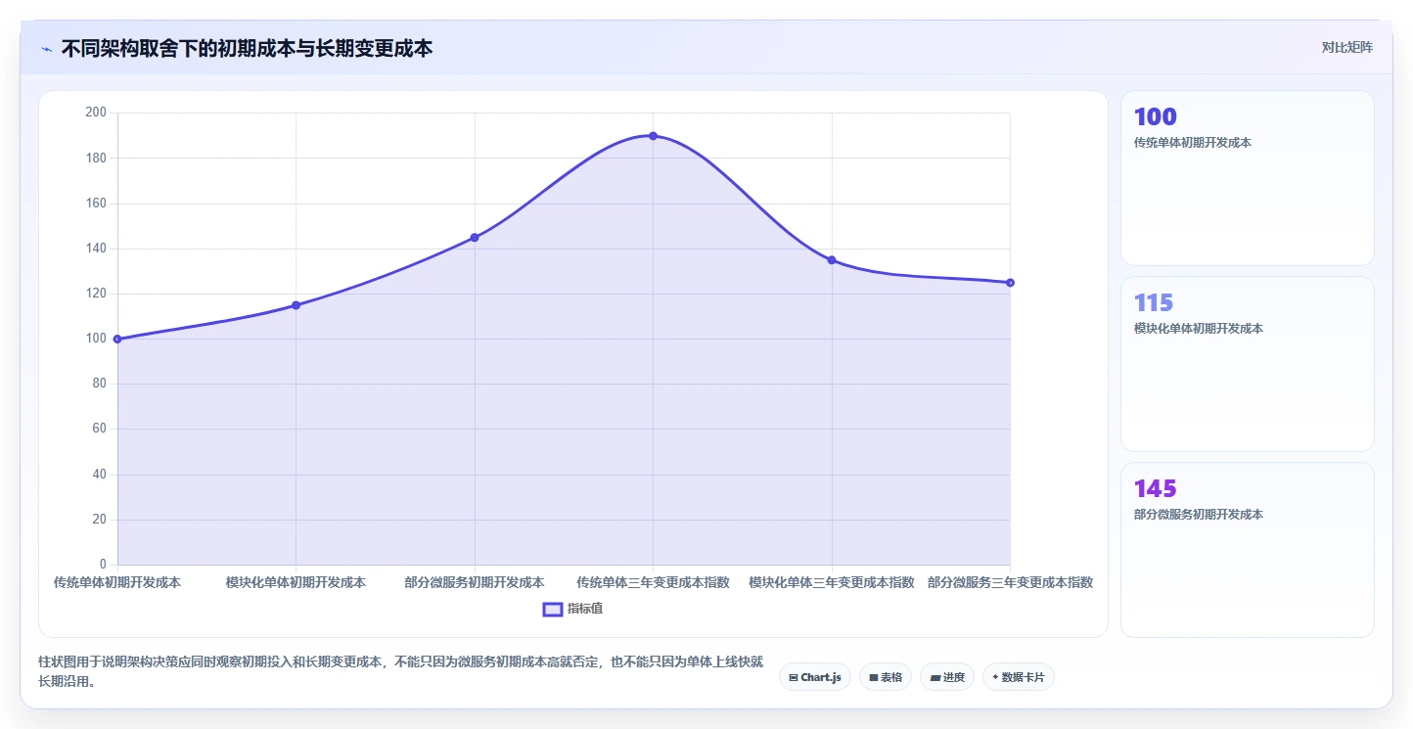The image size is (1413, 729).
Task: Click the 对比矩阵 label in the header
Action: tap(1346, 48)
